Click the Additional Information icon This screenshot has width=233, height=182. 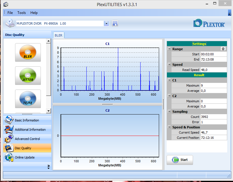[x=9, y=129]
